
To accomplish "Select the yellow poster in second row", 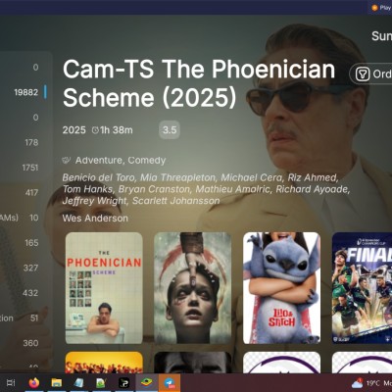I will [x=104, y=363].
